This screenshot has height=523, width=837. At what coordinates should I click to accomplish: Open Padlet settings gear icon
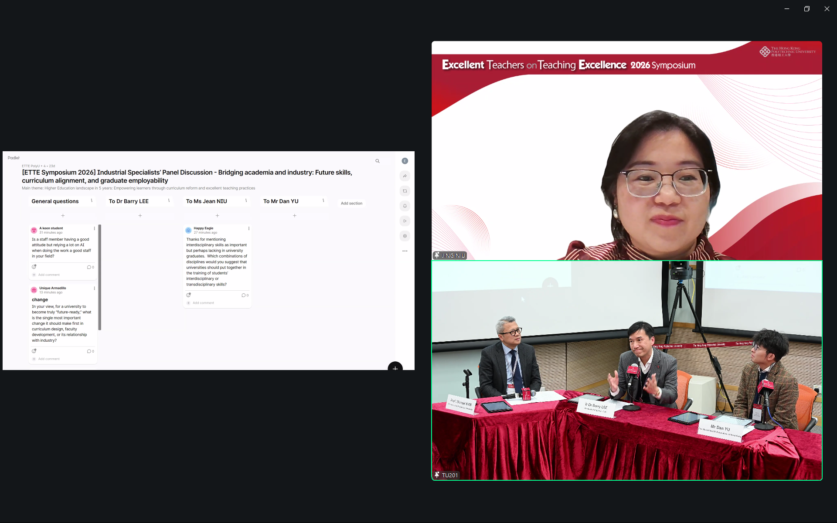click(x=405, y=236)
